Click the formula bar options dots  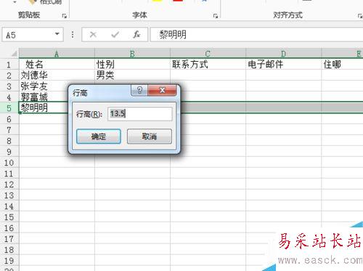click(x=73, y=35)
